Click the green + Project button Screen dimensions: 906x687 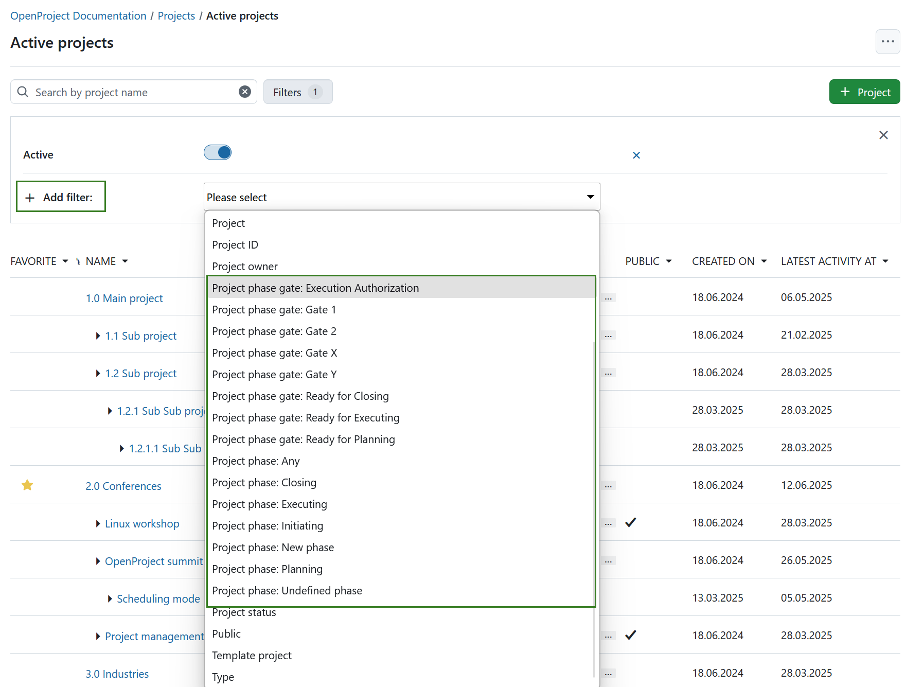point(864,92)
